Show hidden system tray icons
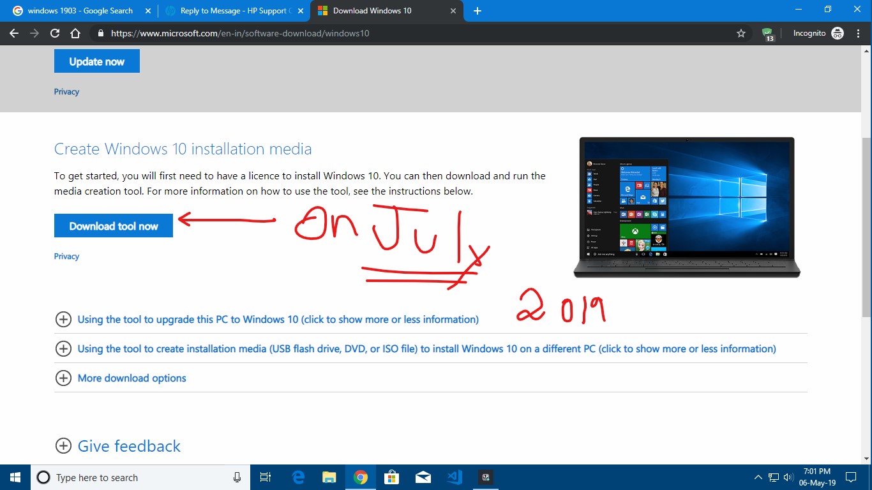The width and height of the screenshot is (872, 490). click(758, 477)
